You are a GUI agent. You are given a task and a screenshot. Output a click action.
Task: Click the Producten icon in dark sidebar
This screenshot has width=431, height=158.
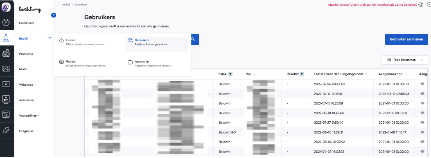point(6,53)
